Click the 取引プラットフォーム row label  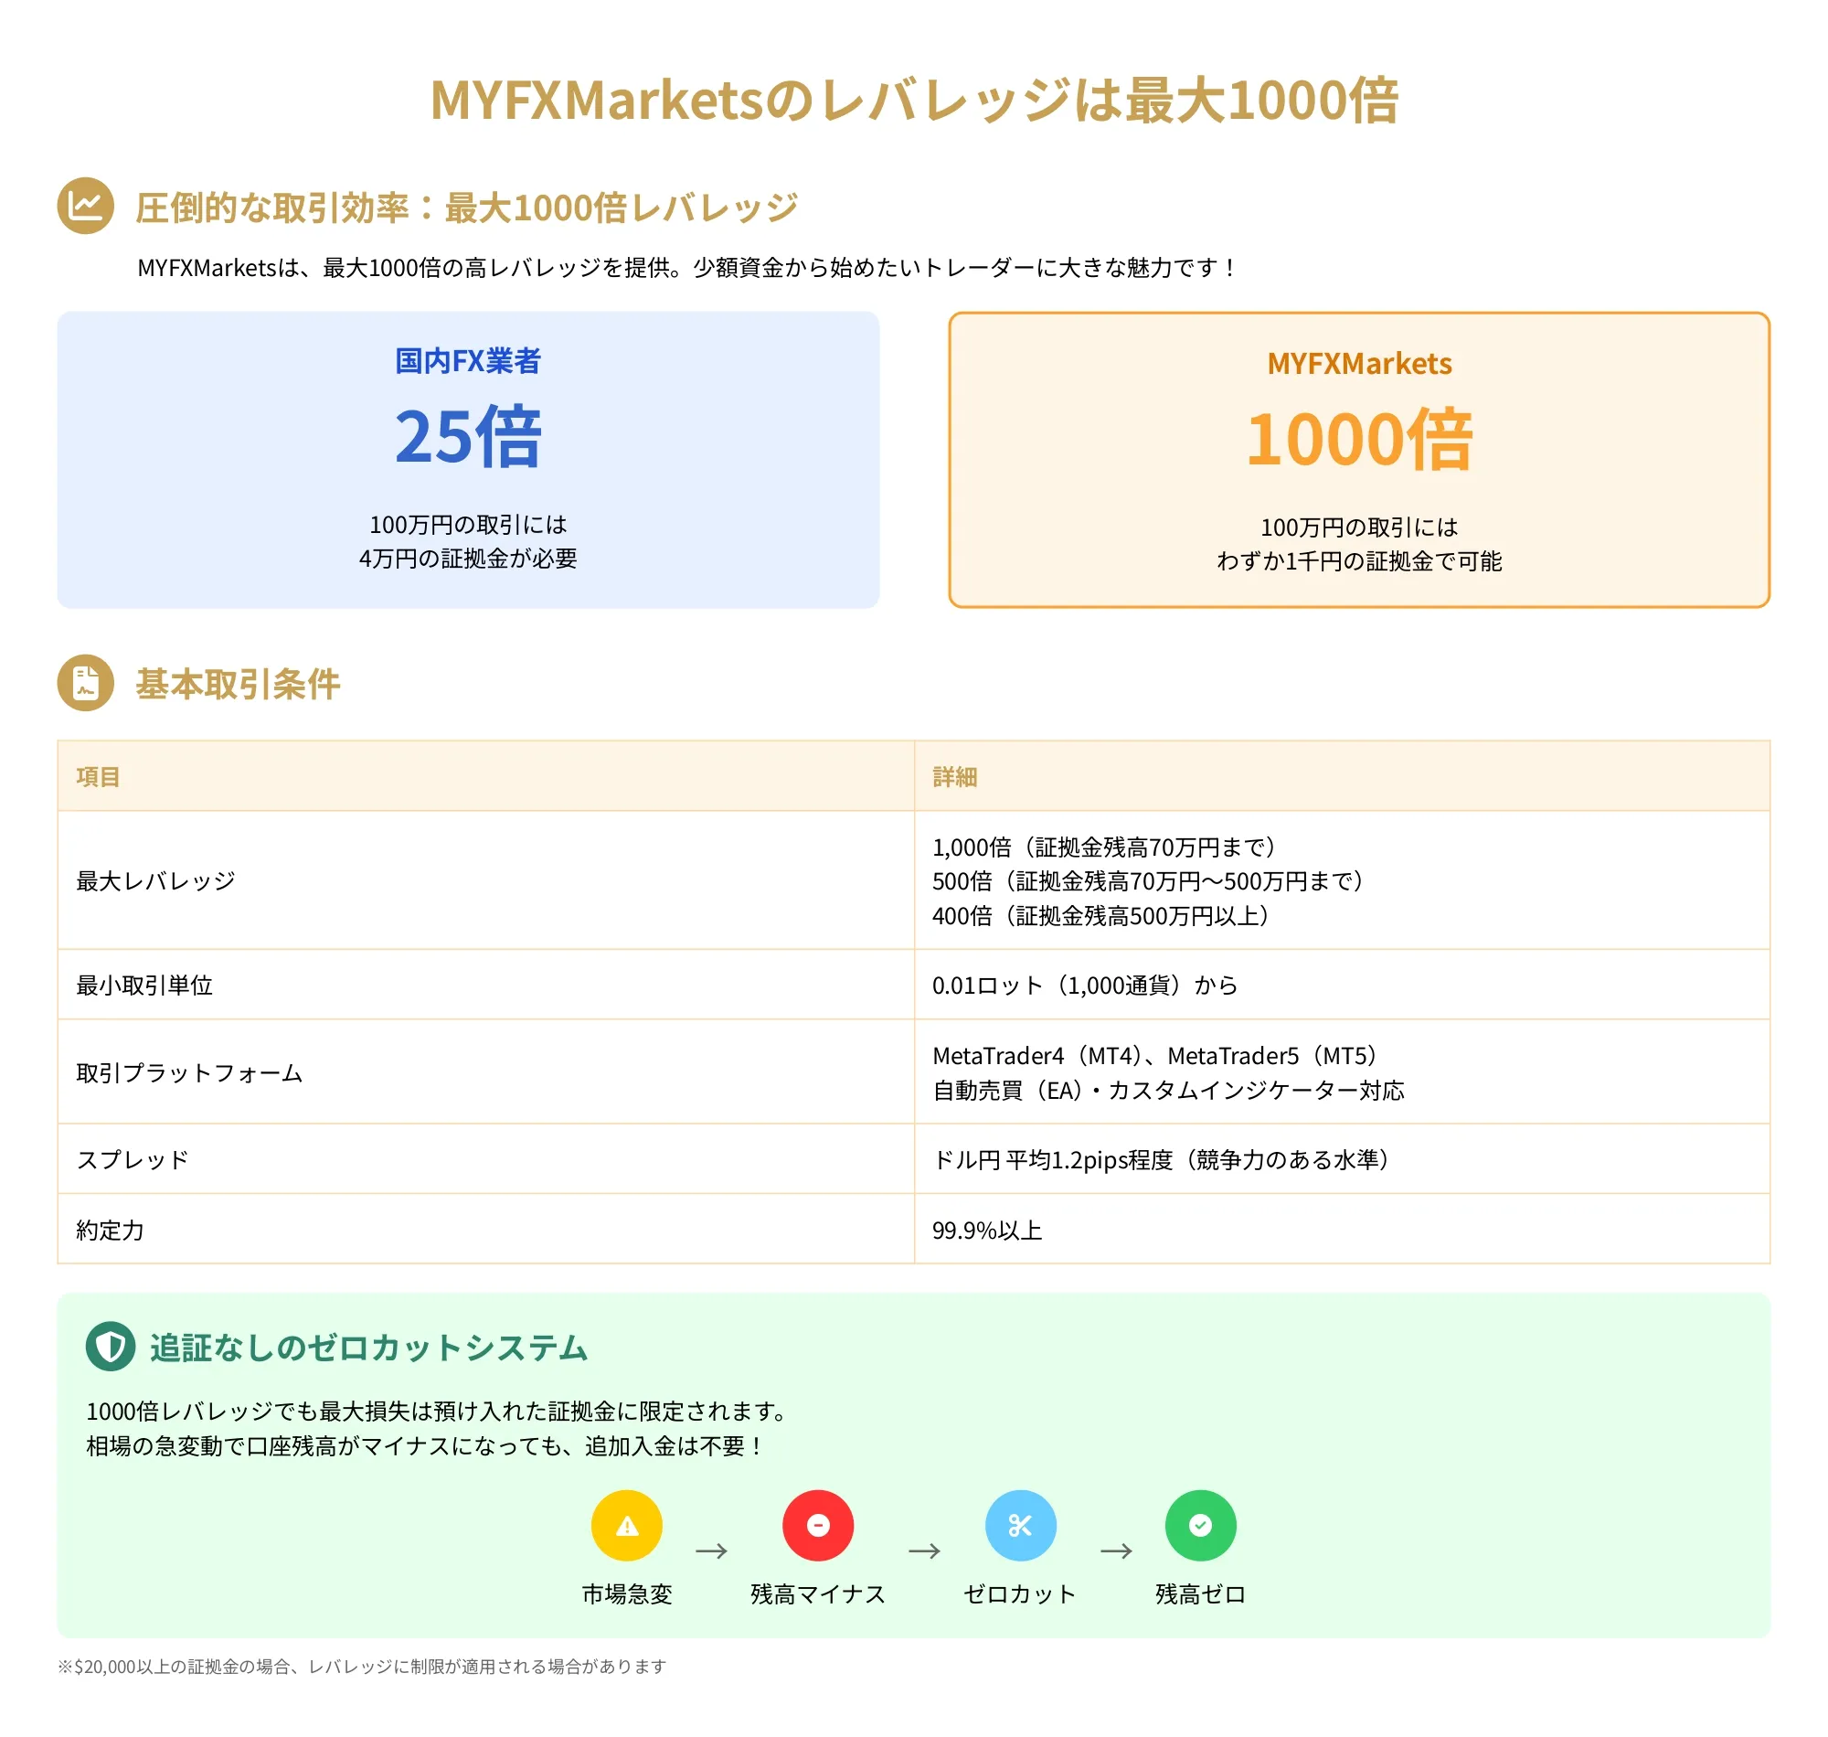(x=189, y=1072)
